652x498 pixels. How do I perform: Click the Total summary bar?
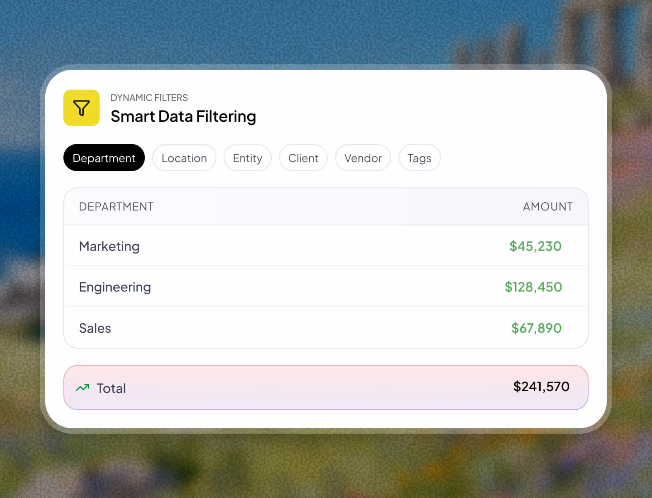326,388
